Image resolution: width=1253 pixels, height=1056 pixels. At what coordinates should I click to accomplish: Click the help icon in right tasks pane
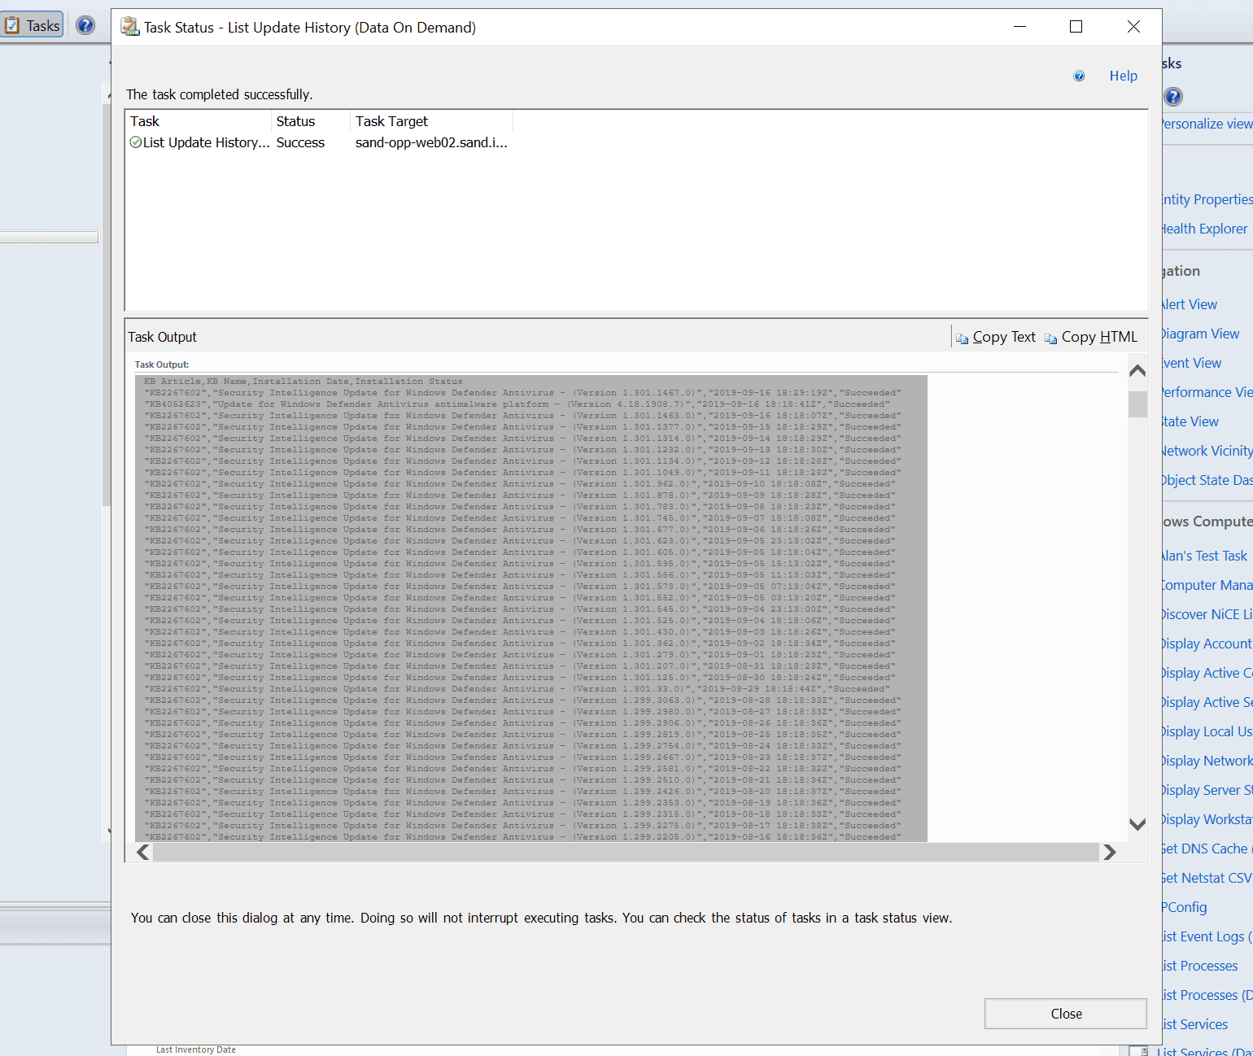pos(1173,97)
